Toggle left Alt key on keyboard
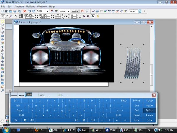177x133 pixels. [32, 120]
